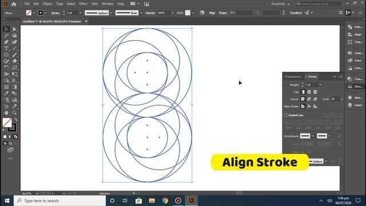Open the zoom level dropdown in status bar

click(37, 193)
